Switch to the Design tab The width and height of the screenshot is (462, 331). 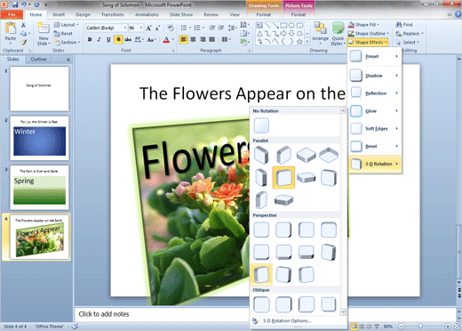click(83, 14)
